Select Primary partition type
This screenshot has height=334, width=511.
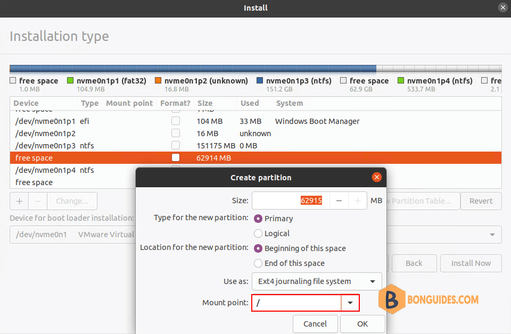pos(259,219)
